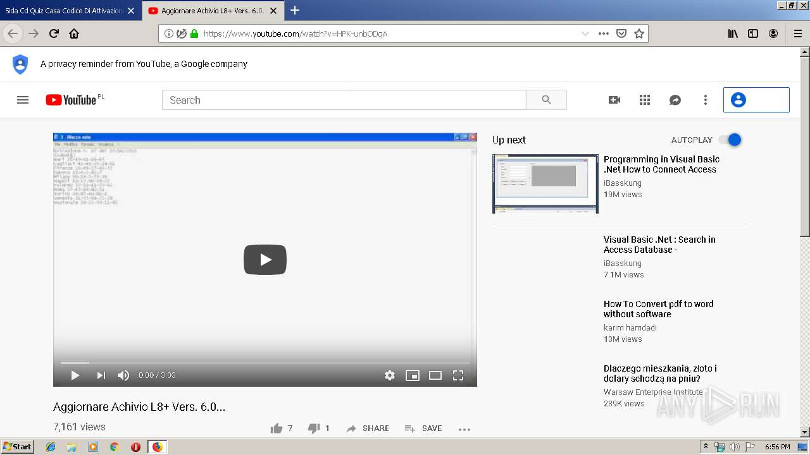This screenshot has width=810, height=455.
Task: Open Chrome from the taskbar
Action: click(x=114, y=447)
